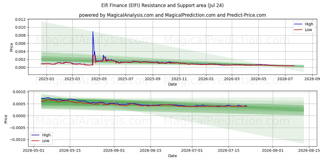Click the bottom chart y-axis value '0.0010'
This screenshot has height=162, width=325.
[19, 92]
